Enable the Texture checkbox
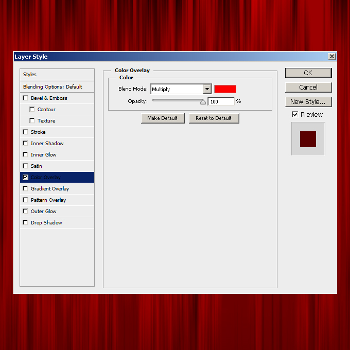Screen dimensions: 350x350 pos(32,121)
